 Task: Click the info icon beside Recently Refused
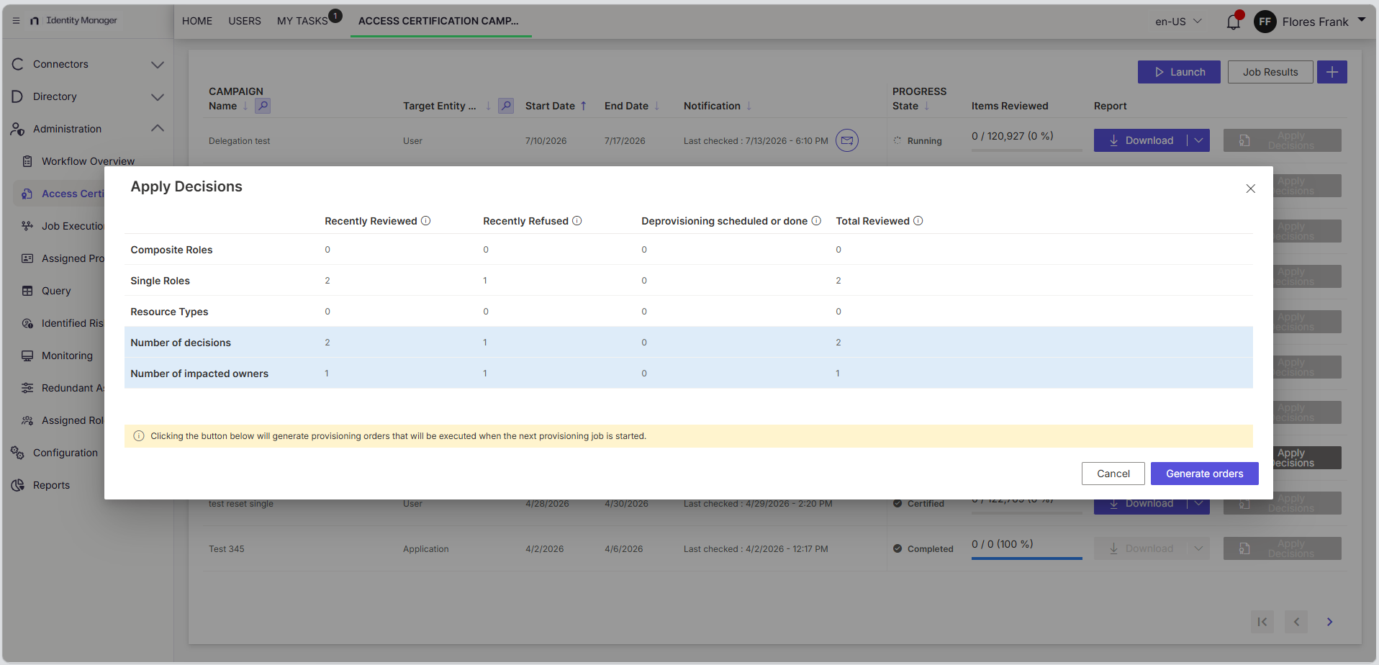tap(577, 221)
